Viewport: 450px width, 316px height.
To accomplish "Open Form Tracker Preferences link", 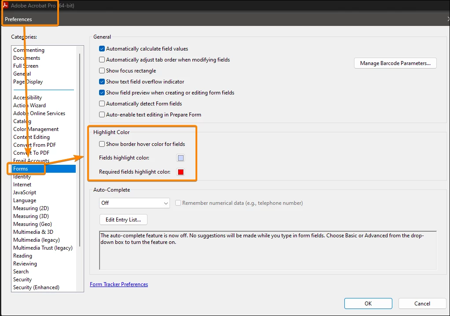I will [x=119, y=284].
